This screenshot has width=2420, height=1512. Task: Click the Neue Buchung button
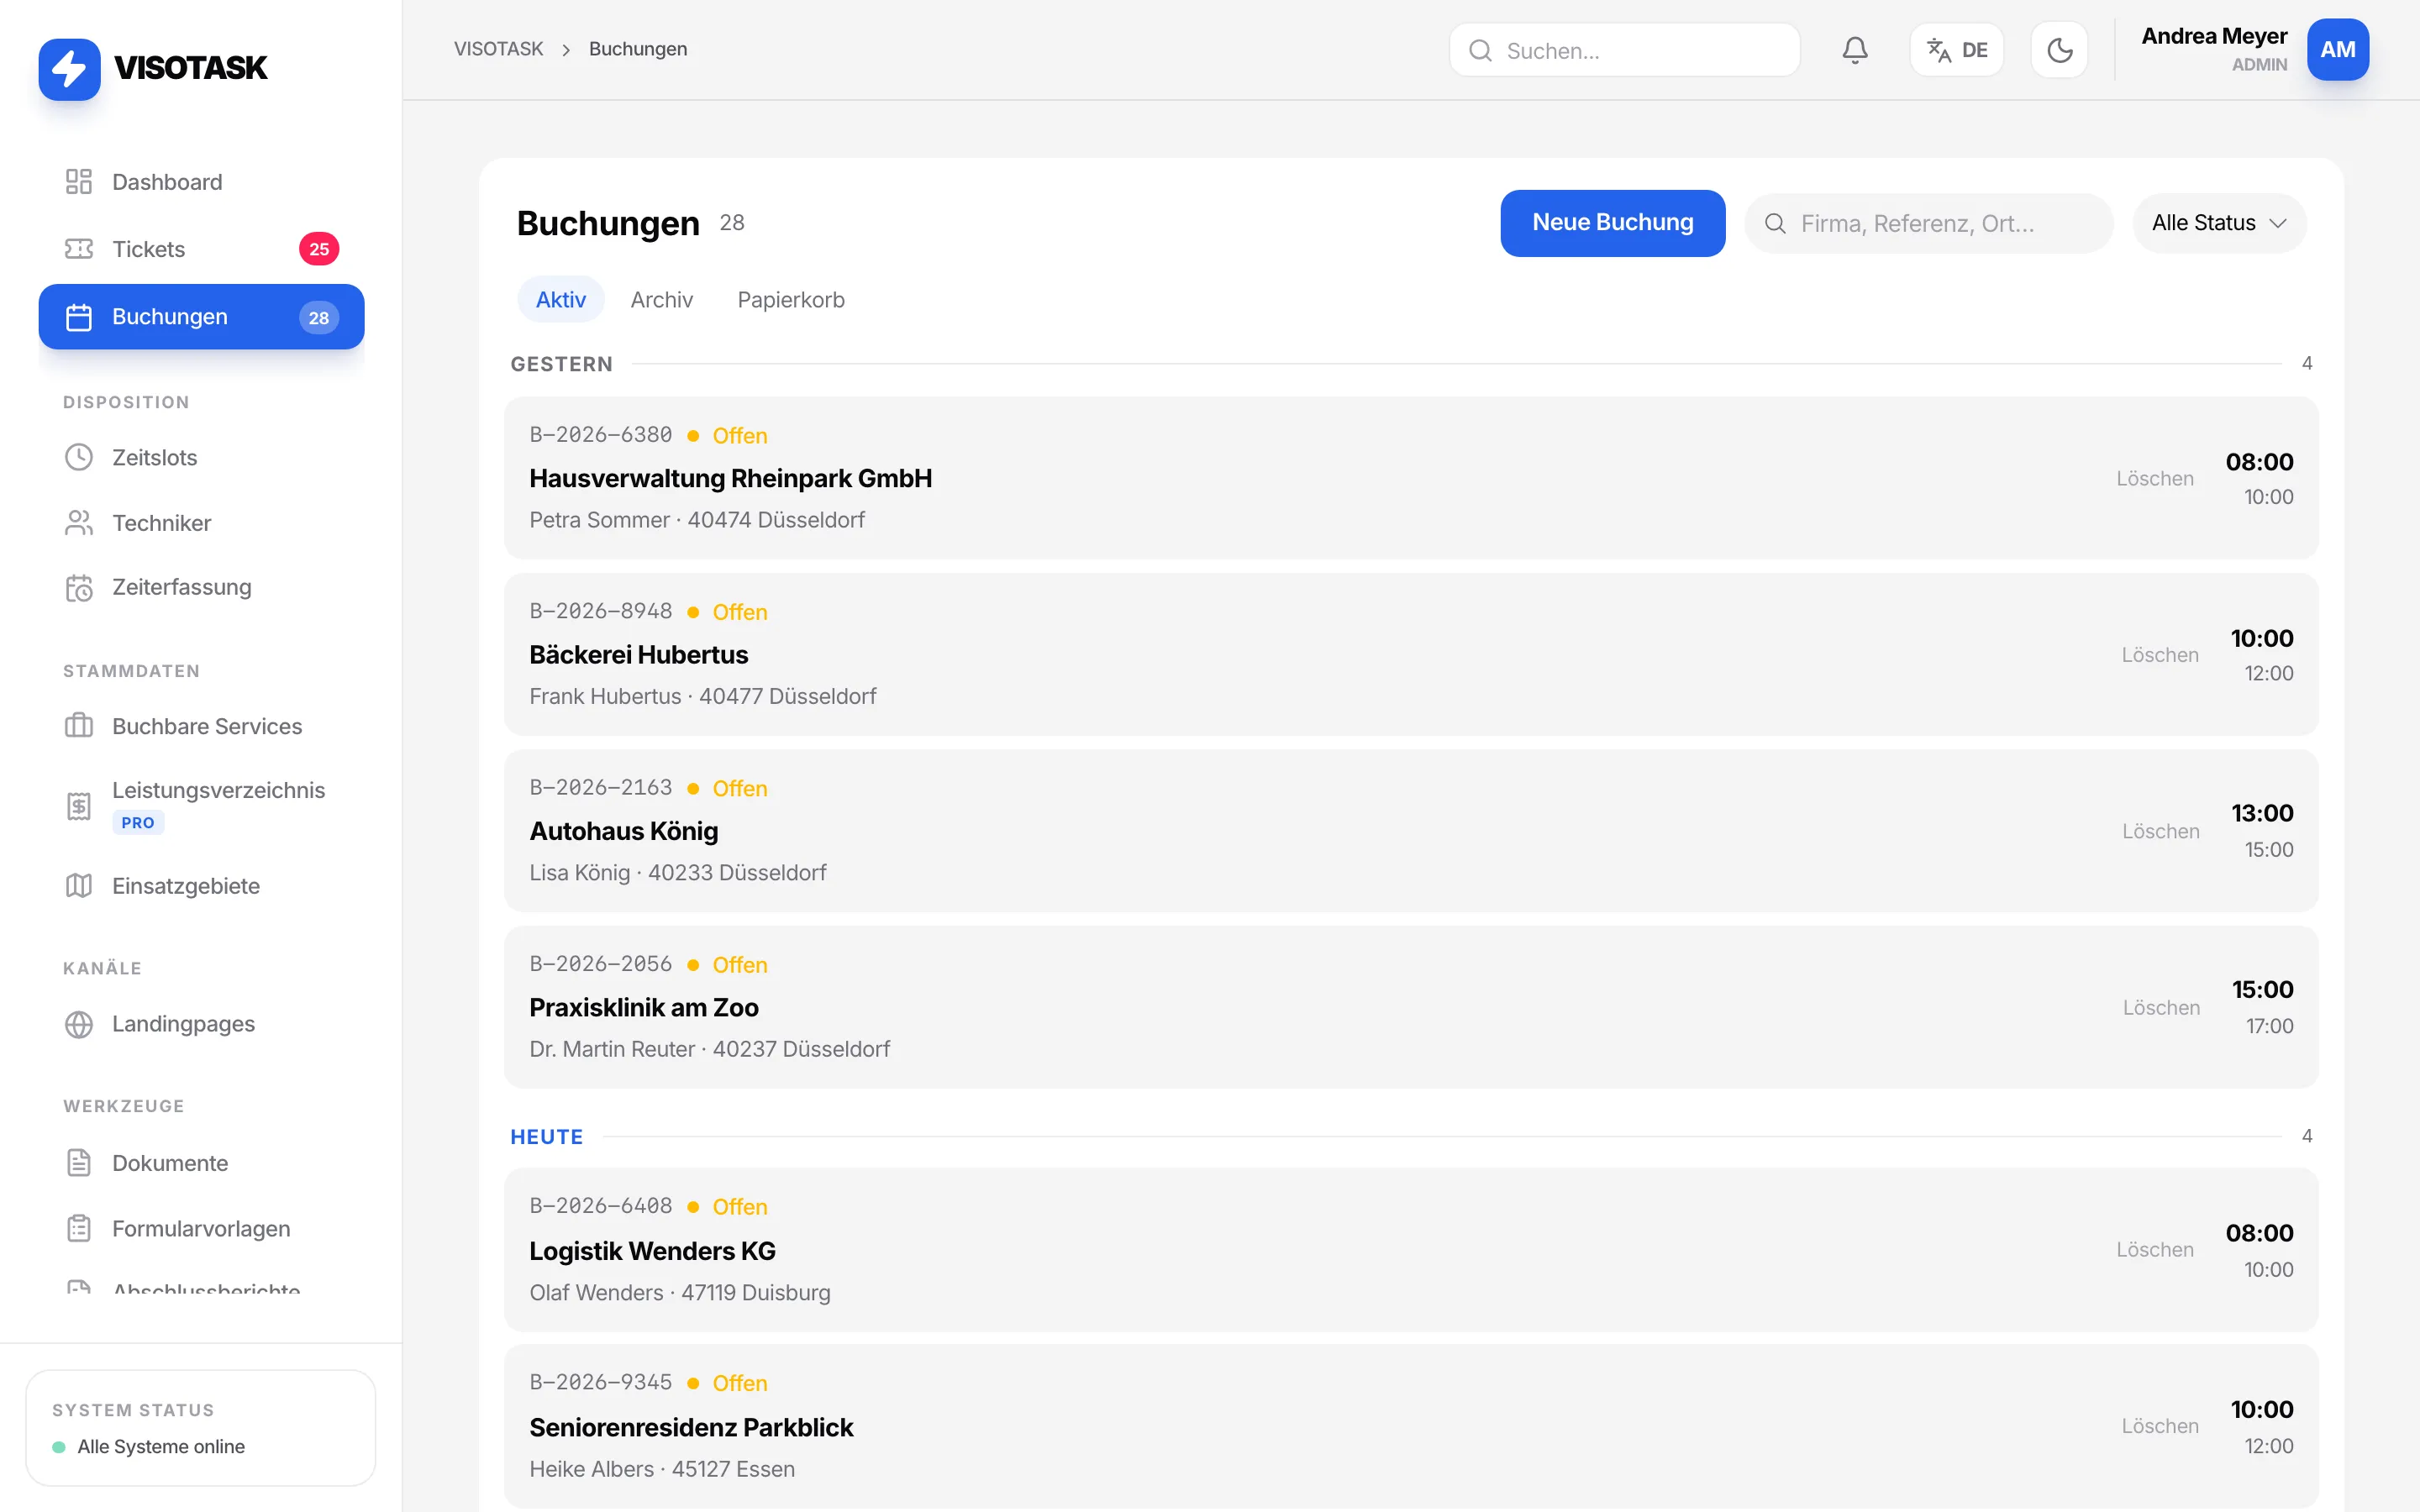1612,223
